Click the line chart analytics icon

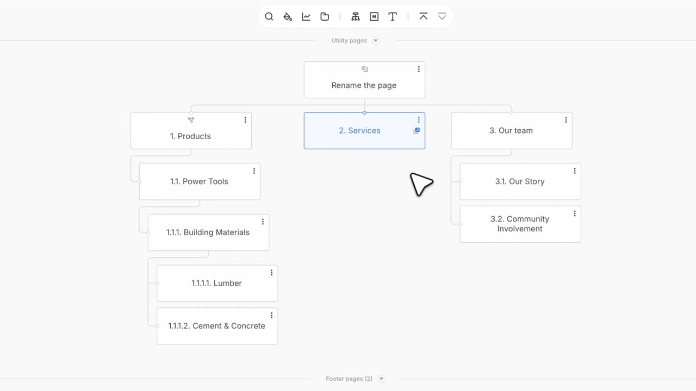click(x=306, y=17)
